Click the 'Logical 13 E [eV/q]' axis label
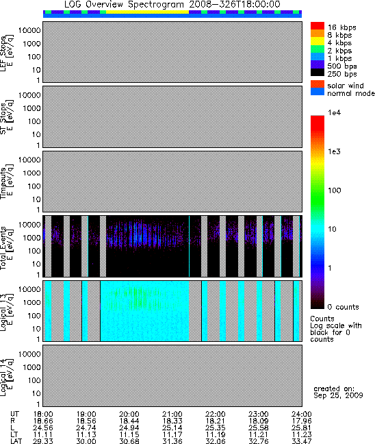The width and height of the screenshot is (375, 444). point(7,312)
